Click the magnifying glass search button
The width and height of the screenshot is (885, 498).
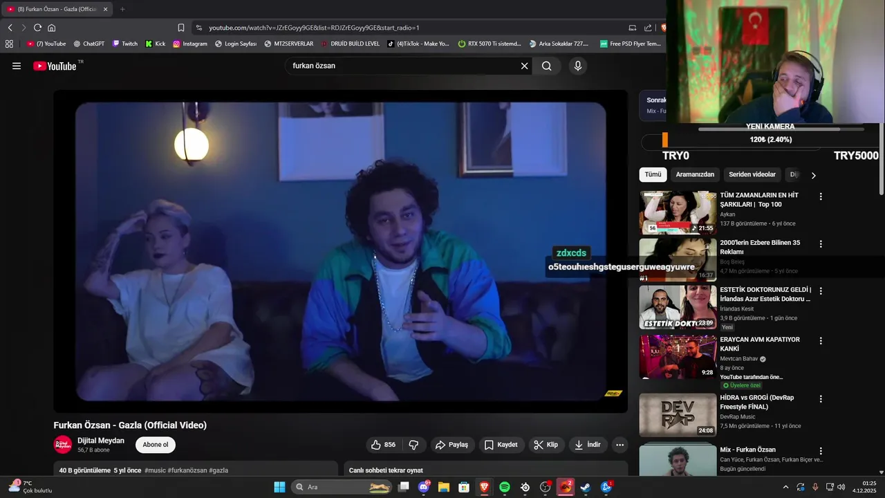click(x=547, y=66)
